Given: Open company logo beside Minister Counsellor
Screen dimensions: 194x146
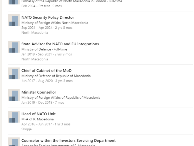Looking at the screenshot, I should (14, 95).
